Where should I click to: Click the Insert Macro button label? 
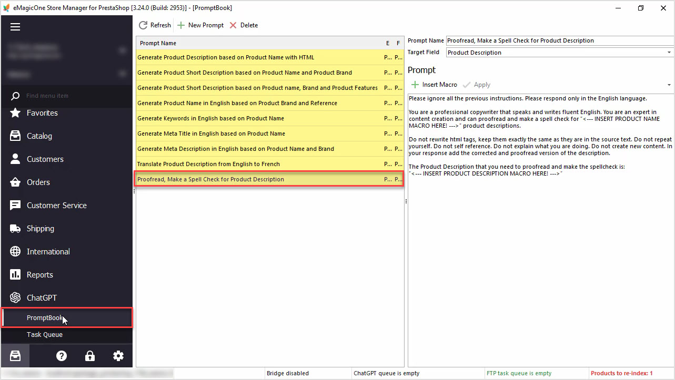pos(440,85)
